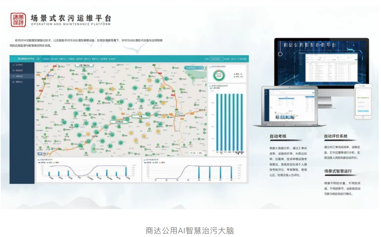Click the hamburger menu icon in dashboard header

click(x=38, y=59)
